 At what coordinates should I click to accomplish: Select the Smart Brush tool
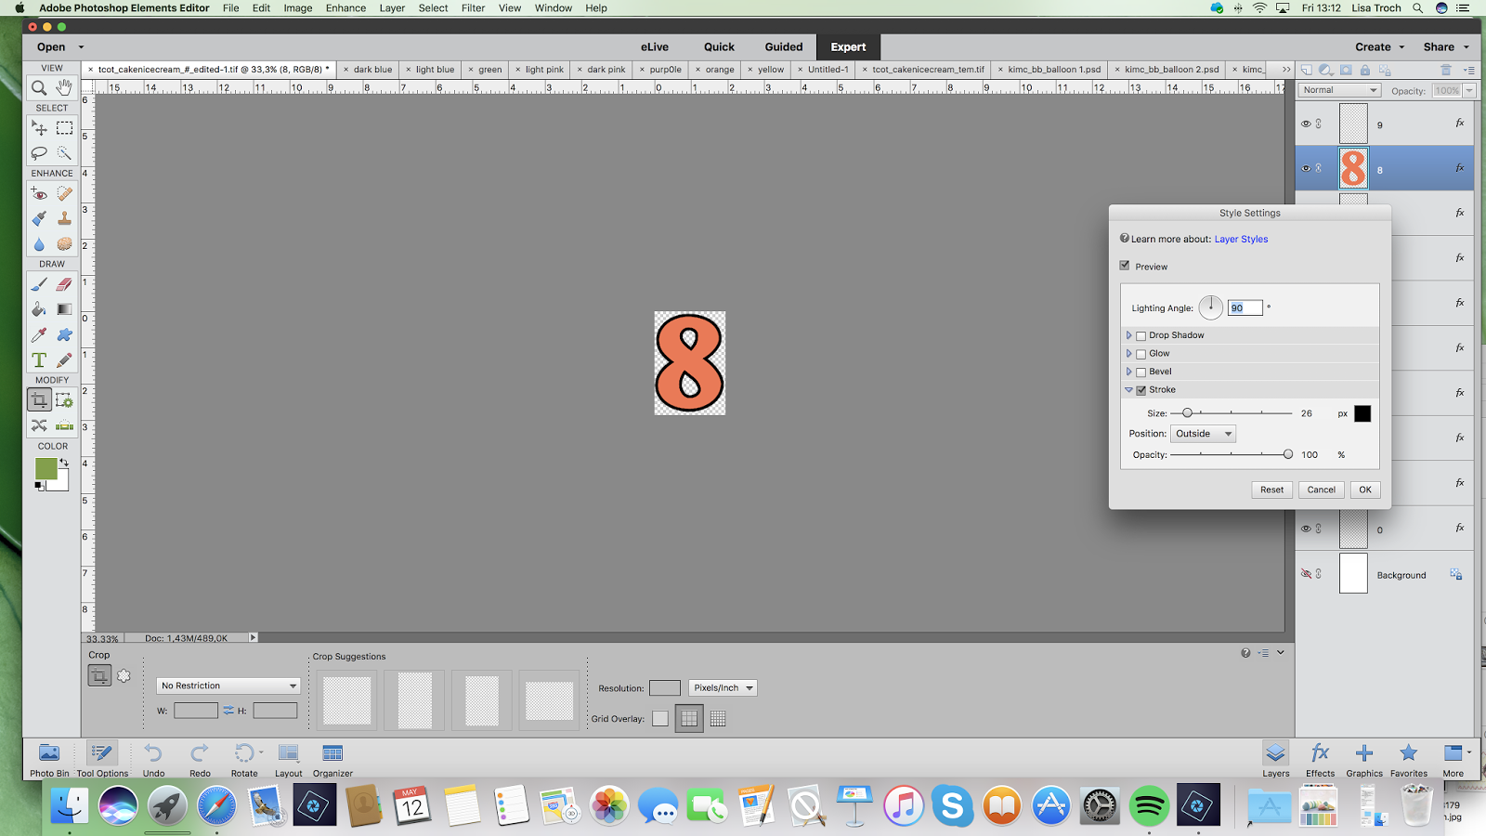click(x=39, y=218)
